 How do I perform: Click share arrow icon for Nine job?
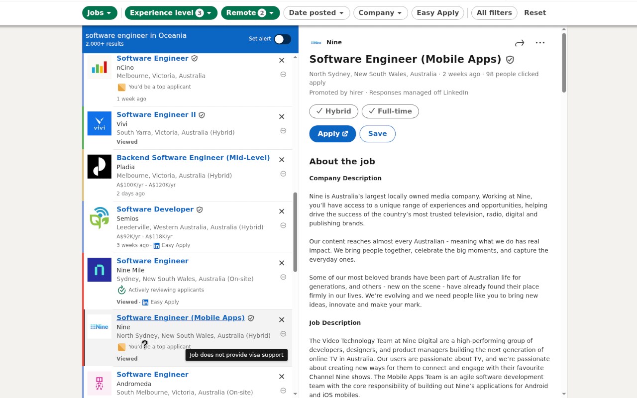point(520,43)
